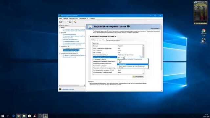Open Установка нескольких дисплеев task
This screenshot has width=210, height=118.
tap(72, 45)
